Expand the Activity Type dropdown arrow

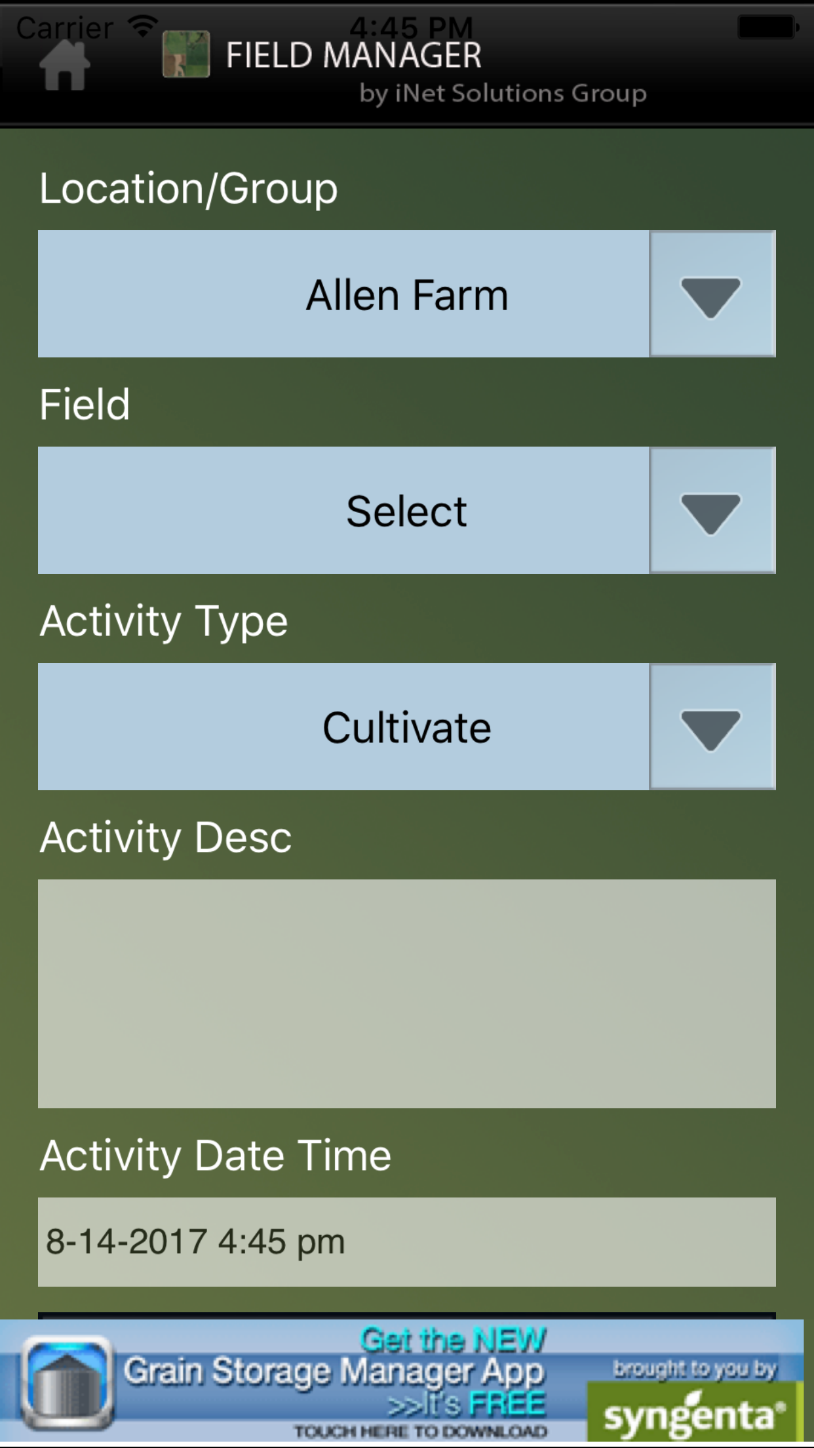(x=712, y=727)
